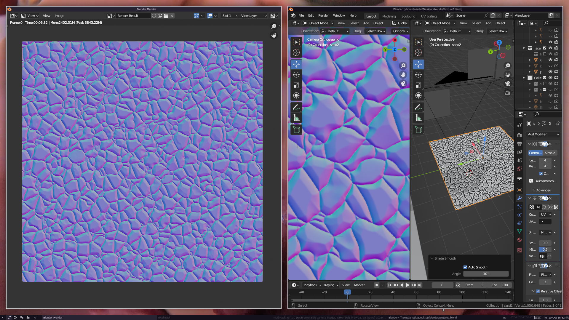Click the Angle 30° slider field

(486, 274)
